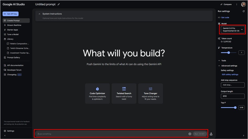Click the Settings gear icon
The width and height of the screenshot is (248, 139).
tap(5, 131)
